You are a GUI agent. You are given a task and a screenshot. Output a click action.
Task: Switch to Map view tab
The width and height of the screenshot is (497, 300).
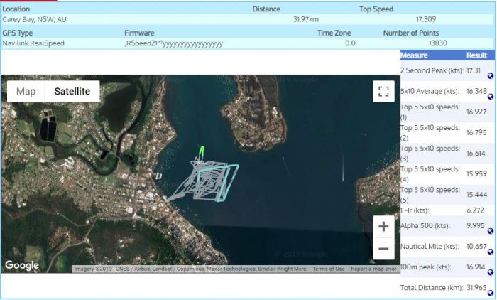[x=26, y=92]
